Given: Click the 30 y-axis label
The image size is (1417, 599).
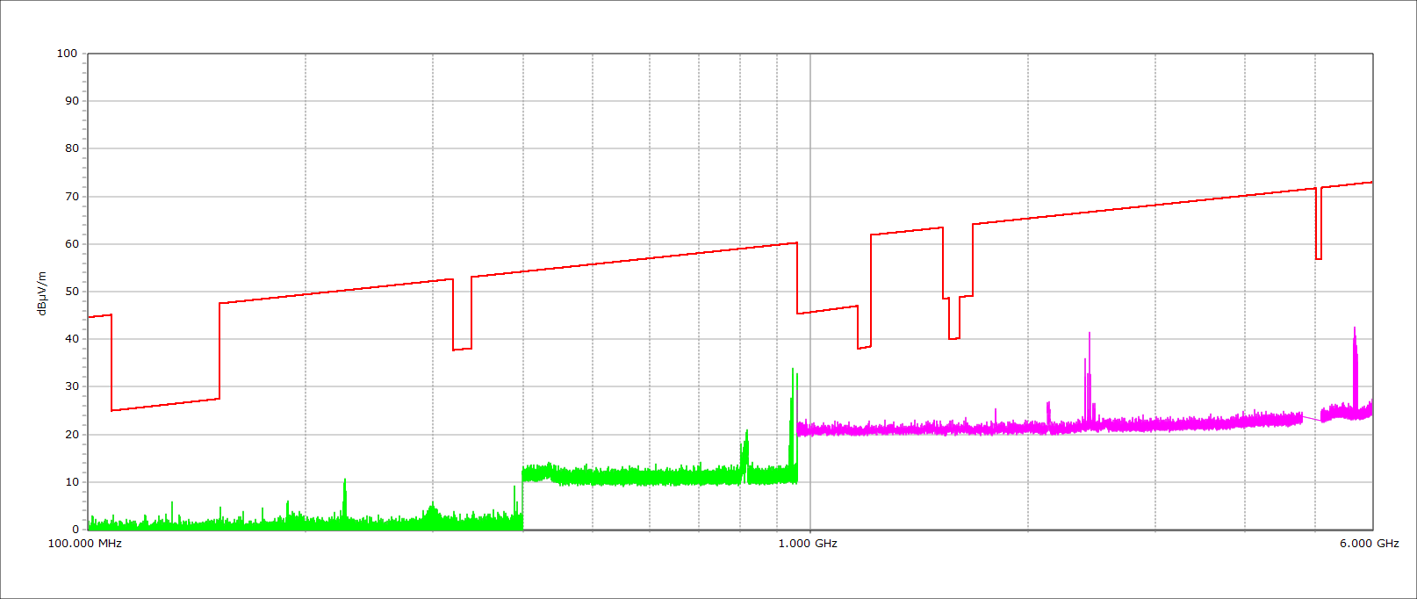Looking at the screenshot, I should (70, 386).
